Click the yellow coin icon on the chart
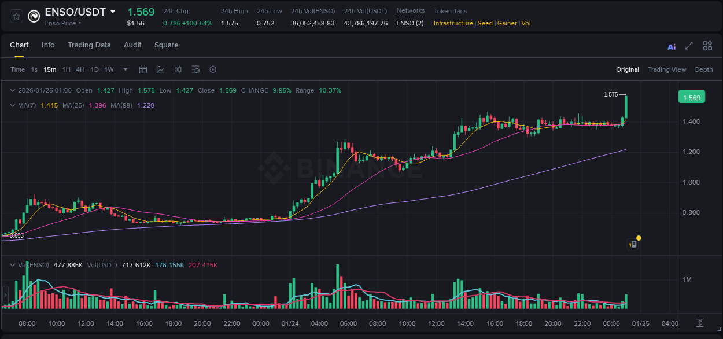Image resolution: width=723 pixels, height=339 pixels. [637, 238]
